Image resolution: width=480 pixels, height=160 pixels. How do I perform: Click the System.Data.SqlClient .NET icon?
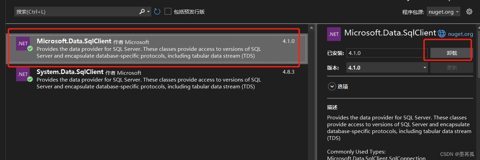23,74
